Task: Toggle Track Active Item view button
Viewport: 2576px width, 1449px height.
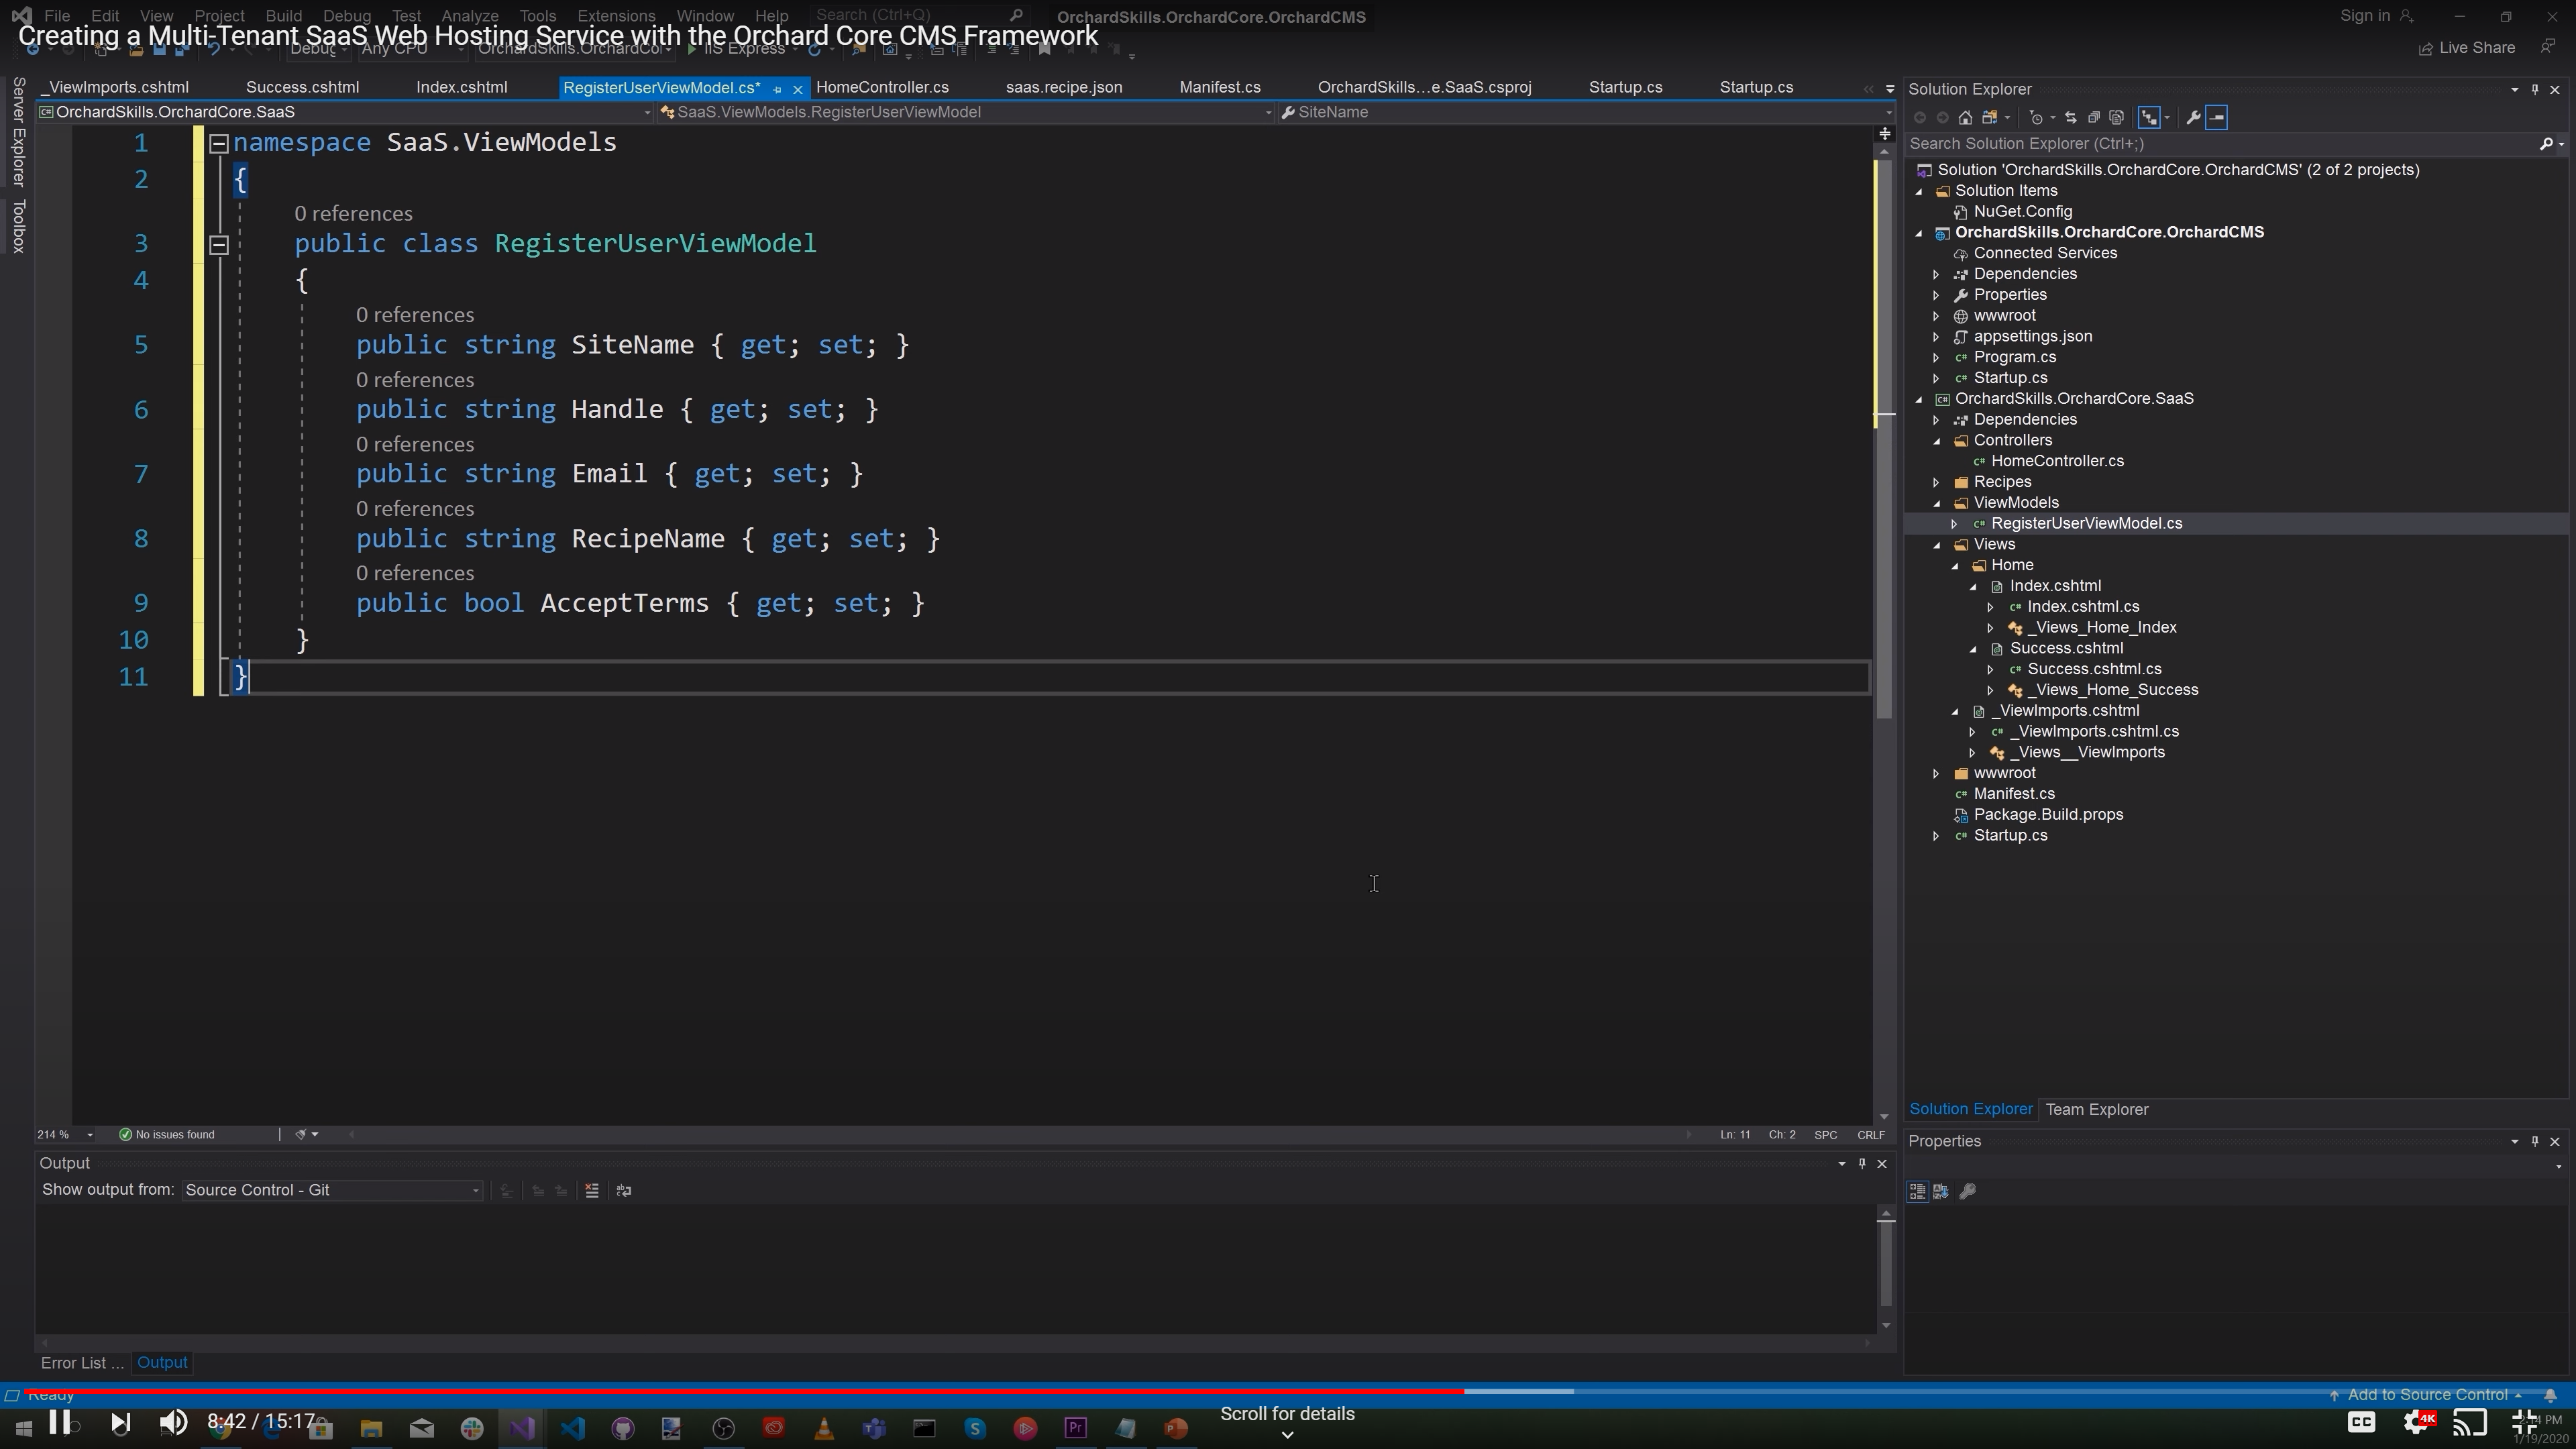Action: tap(2148, 118)
